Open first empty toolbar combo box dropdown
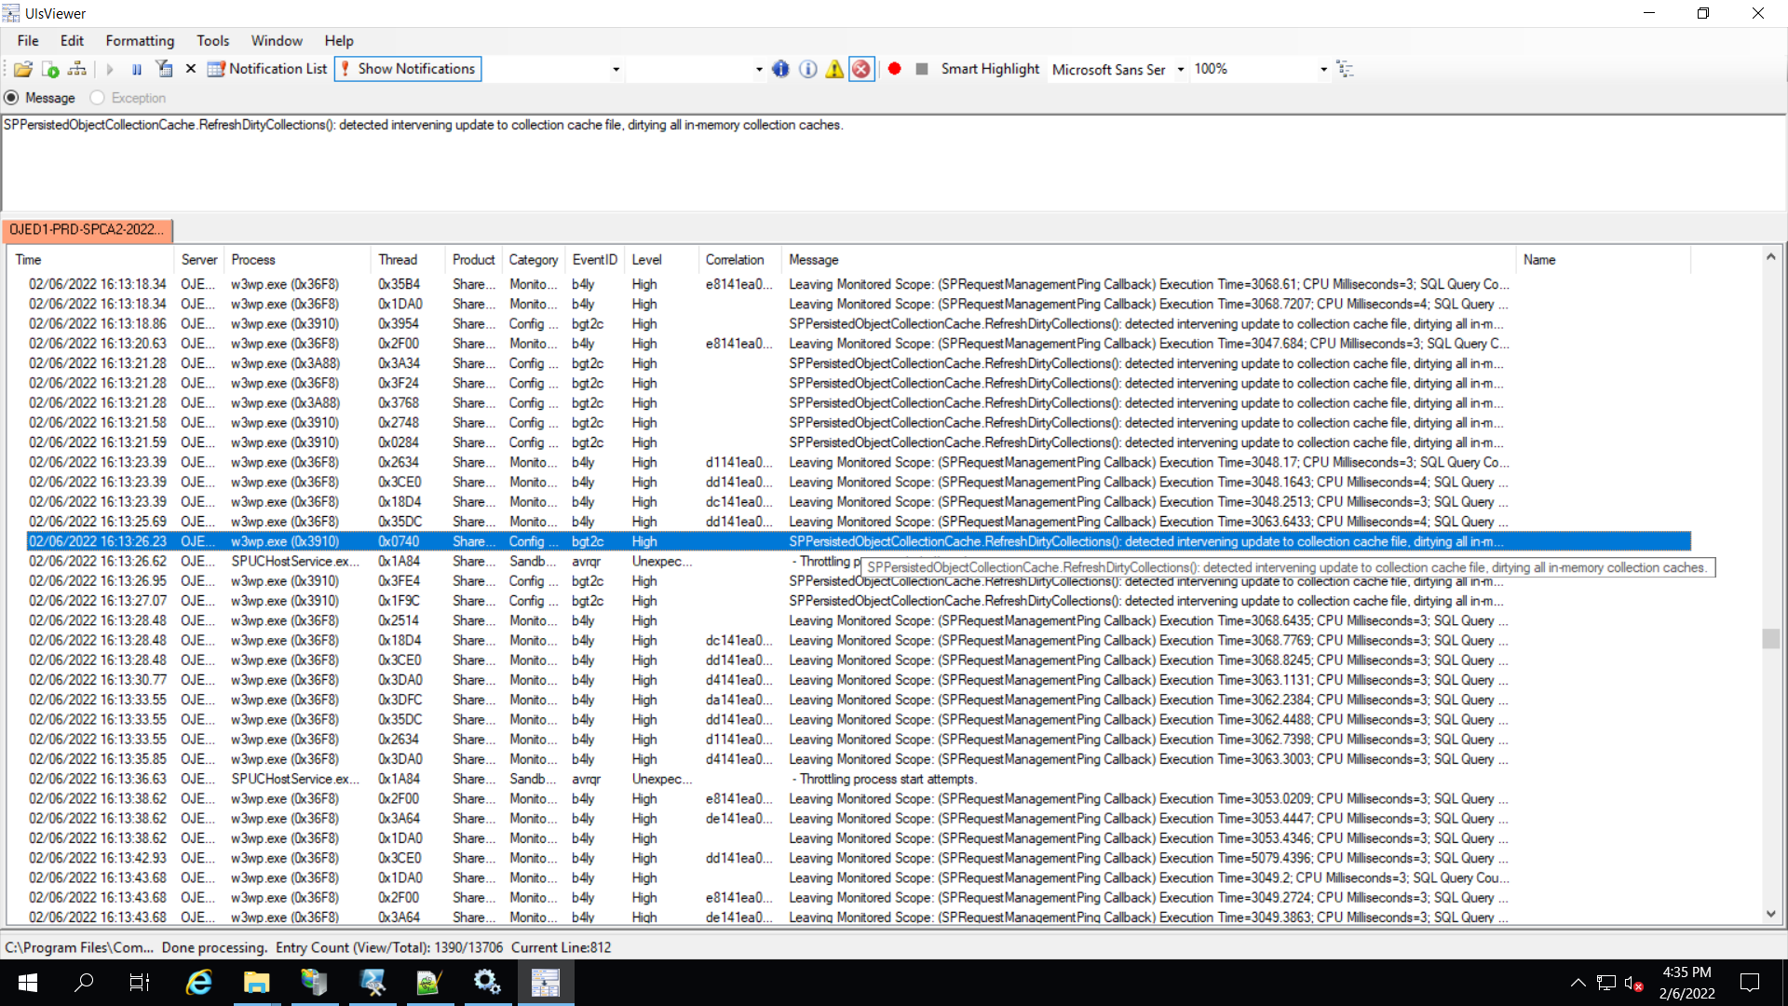Image resolution: width=1788 pixels, height=1006 pixels. tap(616, 70)
